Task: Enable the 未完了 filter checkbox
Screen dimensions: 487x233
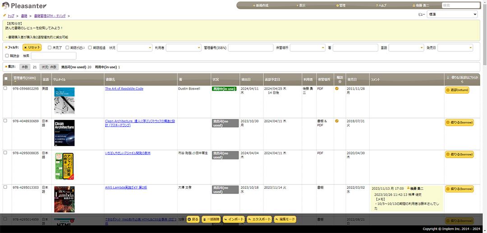Action: point(50,47)
